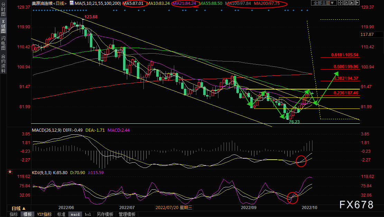Click the 管理模板 button
Image resolution: width=384 pixels, height=217 pixels.
click(x=127, y=214)
